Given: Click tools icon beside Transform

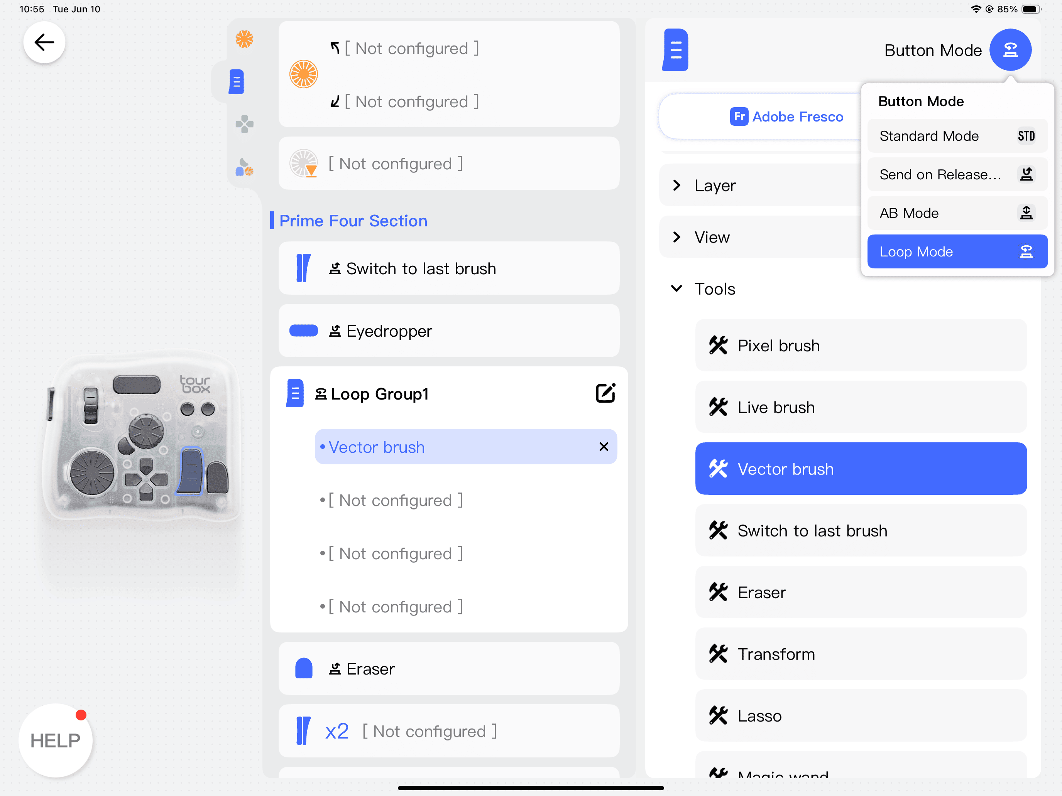Looking at the screenshot, I should pyautogui.click(x=718, y=654).
